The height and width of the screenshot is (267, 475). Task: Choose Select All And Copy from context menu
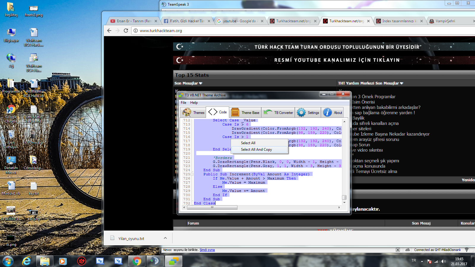(259, 150)
